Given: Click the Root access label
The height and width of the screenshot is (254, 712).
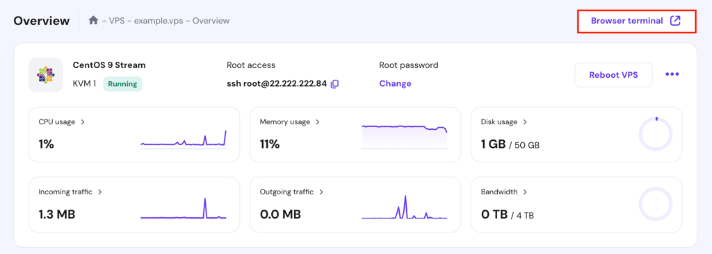Looking at the screenshot, I should pos(250,65).
